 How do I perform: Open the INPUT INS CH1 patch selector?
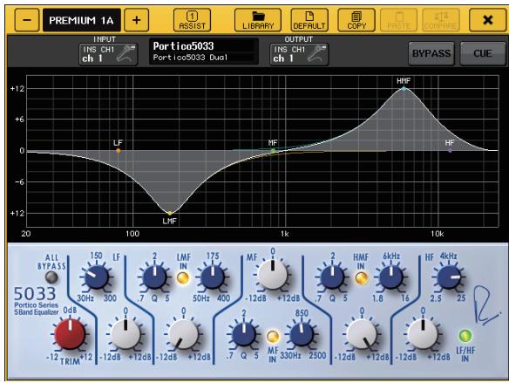click(x=108, y=54)
